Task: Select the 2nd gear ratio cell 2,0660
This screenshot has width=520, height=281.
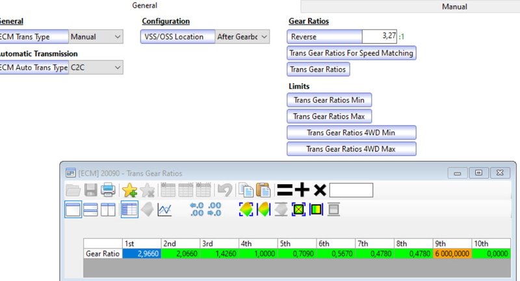Action: (x=181, y=254)
